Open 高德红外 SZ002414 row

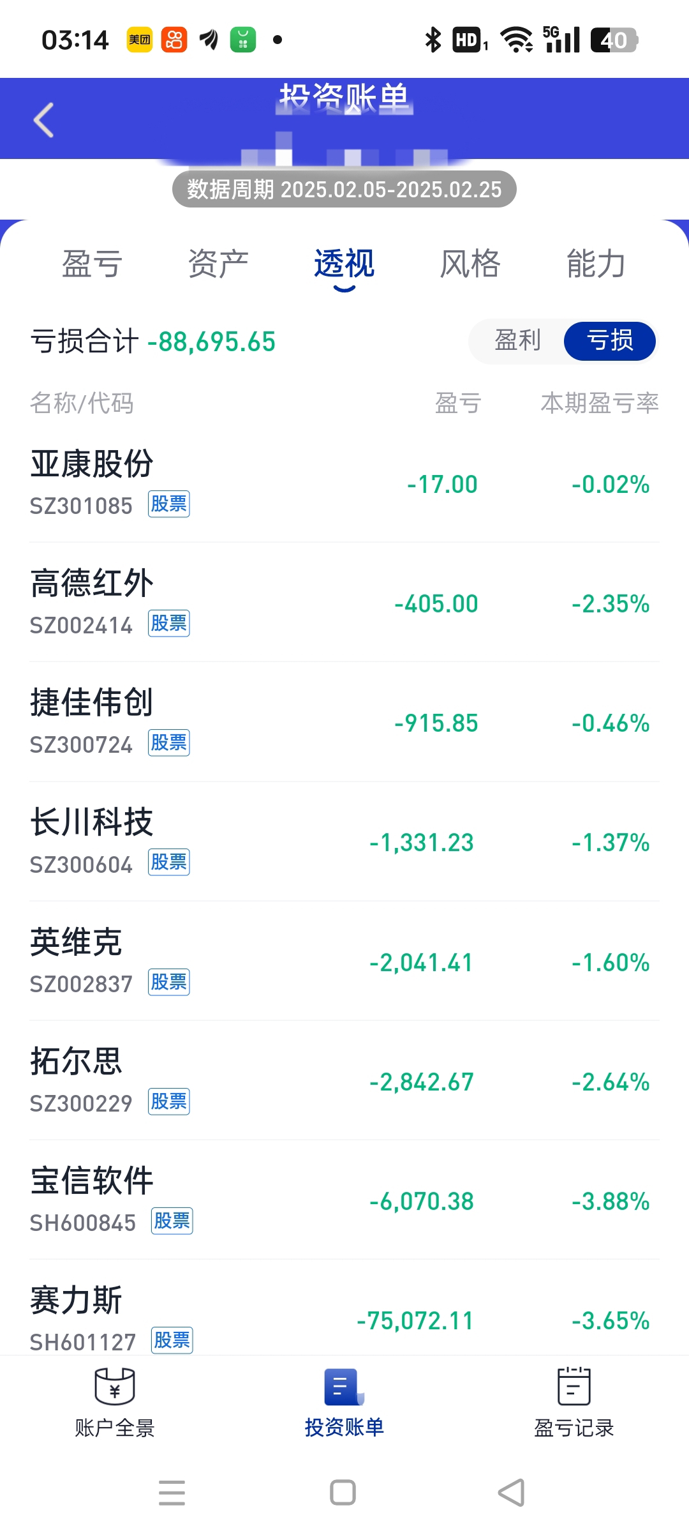344,603
